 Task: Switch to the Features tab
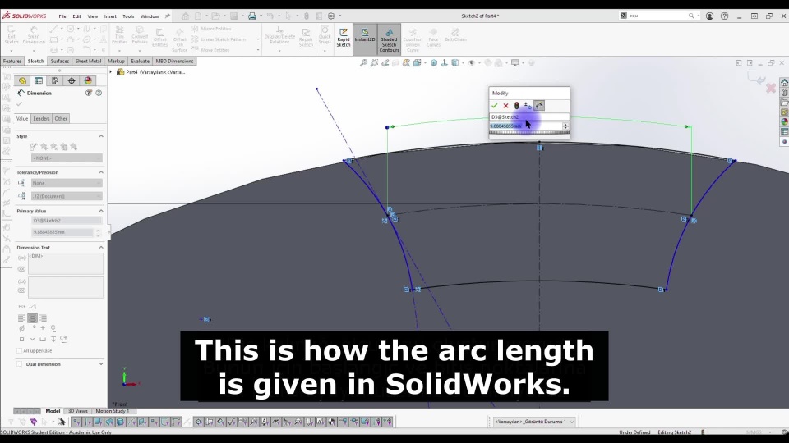(x=12, y=62)
